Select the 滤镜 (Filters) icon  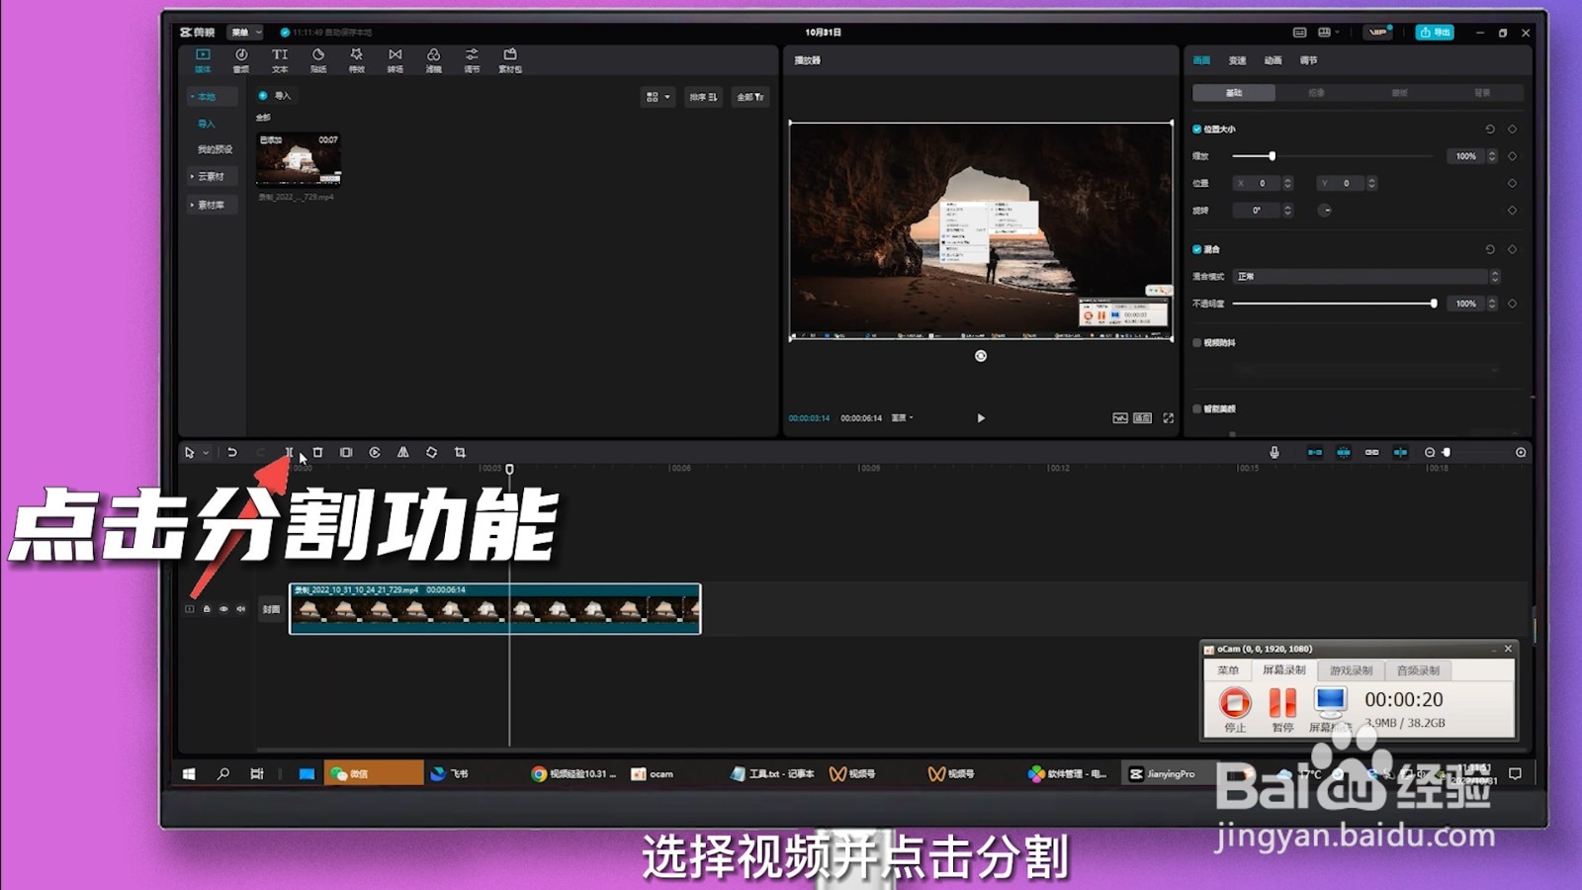[435, 57]
